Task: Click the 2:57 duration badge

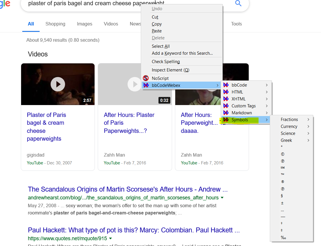Action: point(87,100)
